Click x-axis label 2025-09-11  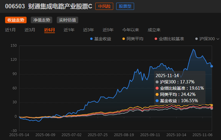(150, 135)
